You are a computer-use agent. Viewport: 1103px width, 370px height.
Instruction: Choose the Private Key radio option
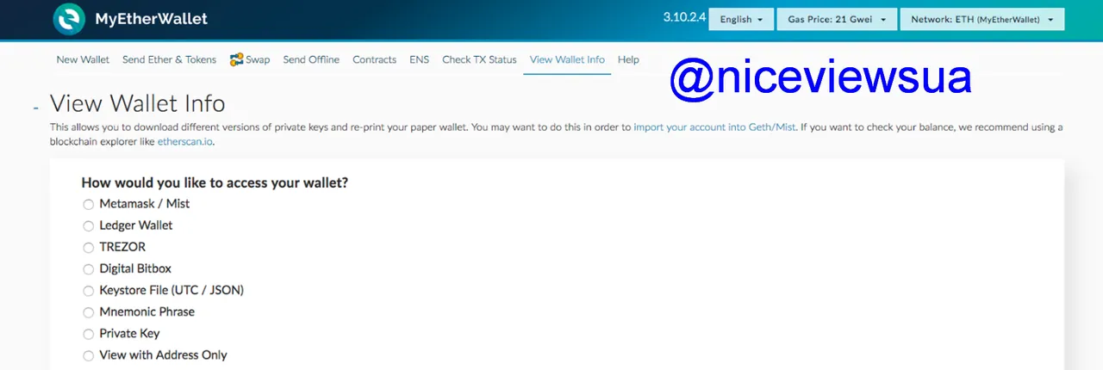[88, 334]
